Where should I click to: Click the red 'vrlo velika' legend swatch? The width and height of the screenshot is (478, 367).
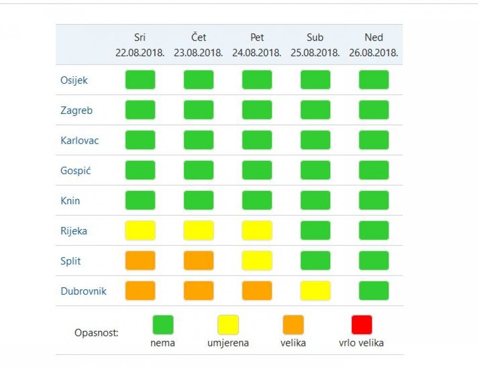(361, 325)
